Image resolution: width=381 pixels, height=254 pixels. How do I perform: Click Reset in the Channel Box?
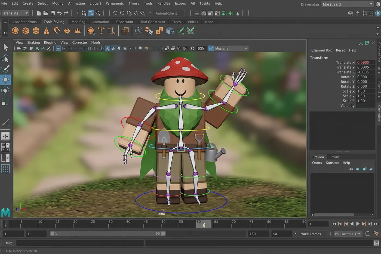pos(340,50)
